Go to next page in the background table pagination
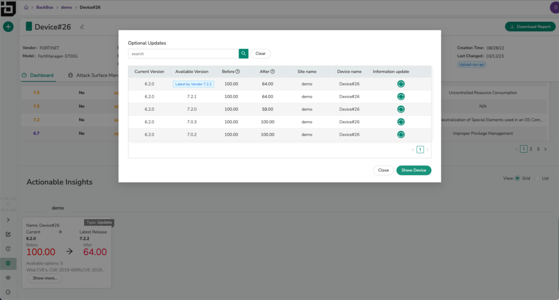The image size is (559, 300). point(545,149)
